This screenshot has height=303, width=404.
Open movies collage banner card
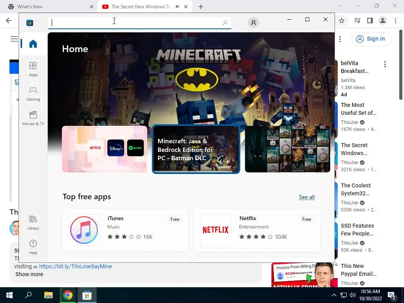tap(288, 149)
